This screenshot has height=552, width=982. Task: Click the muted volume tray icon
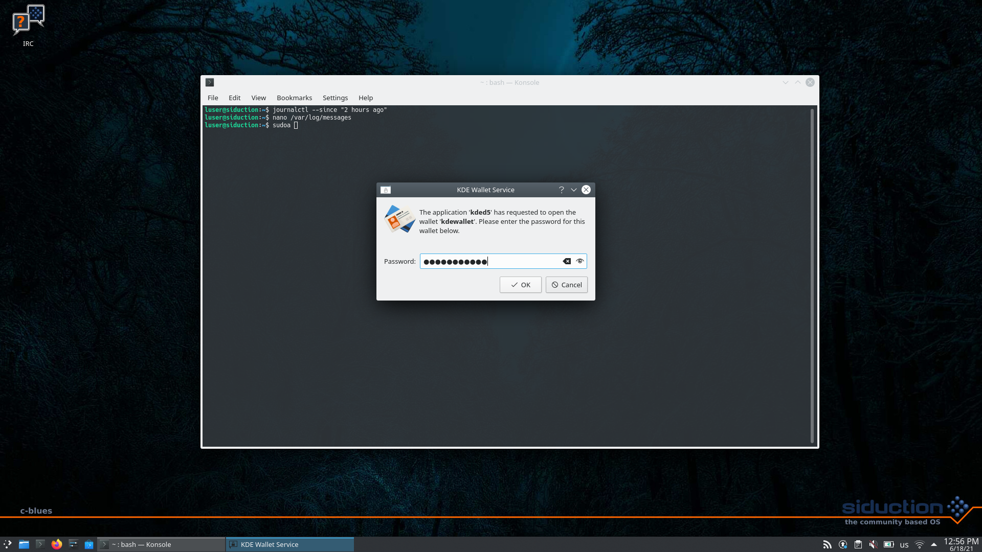click(x=874, y=545)
